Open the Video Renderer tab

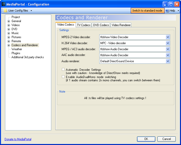point(121,25)
